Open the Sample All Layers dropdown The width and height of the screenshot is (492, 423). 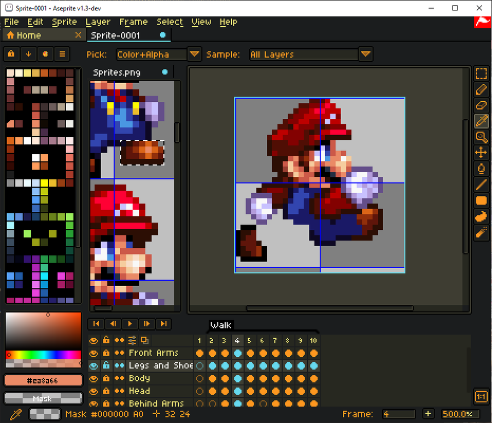coord(311,54)
